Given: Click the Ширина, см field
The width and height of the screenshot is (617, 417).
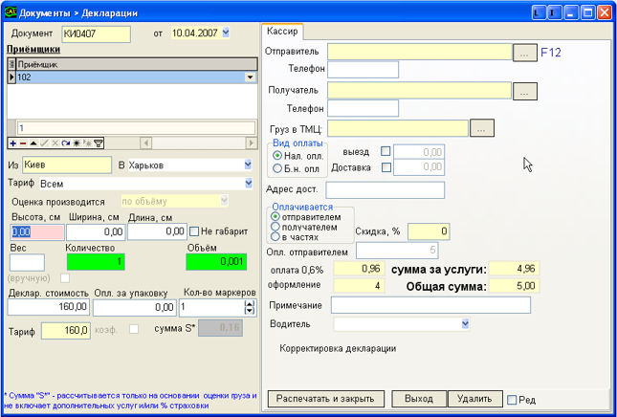Looking at the screenshot, I should (96, 232).
